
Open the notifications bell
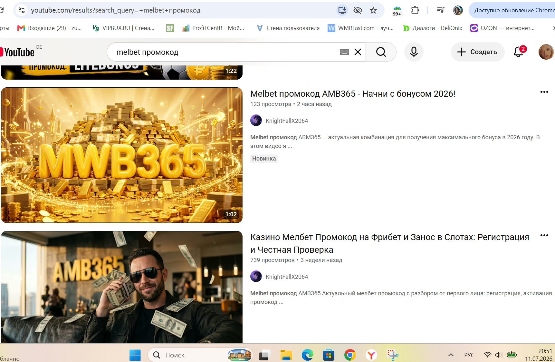click(519, 52)
